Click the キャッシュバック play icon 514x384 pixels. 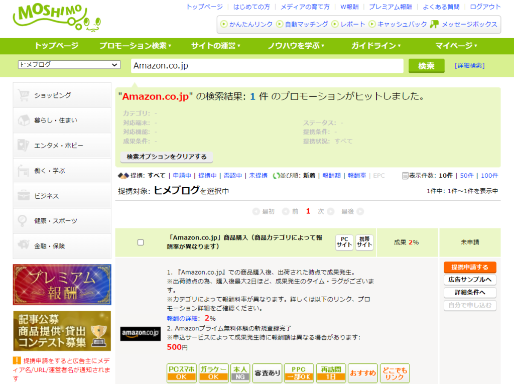[x=372, y=24]
